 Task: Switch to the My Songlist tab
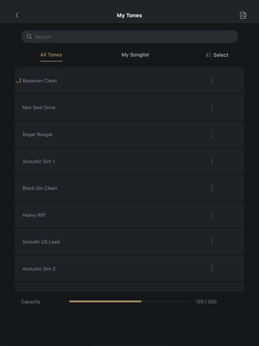pos(135,54)
